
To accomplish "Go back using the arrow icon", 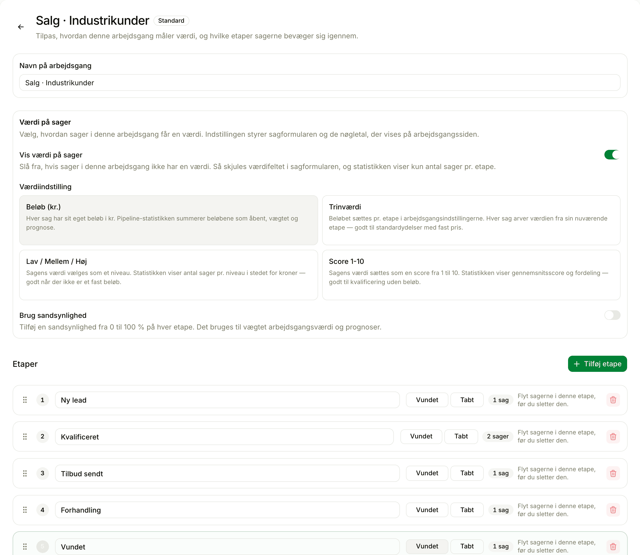I will point(21,27).
